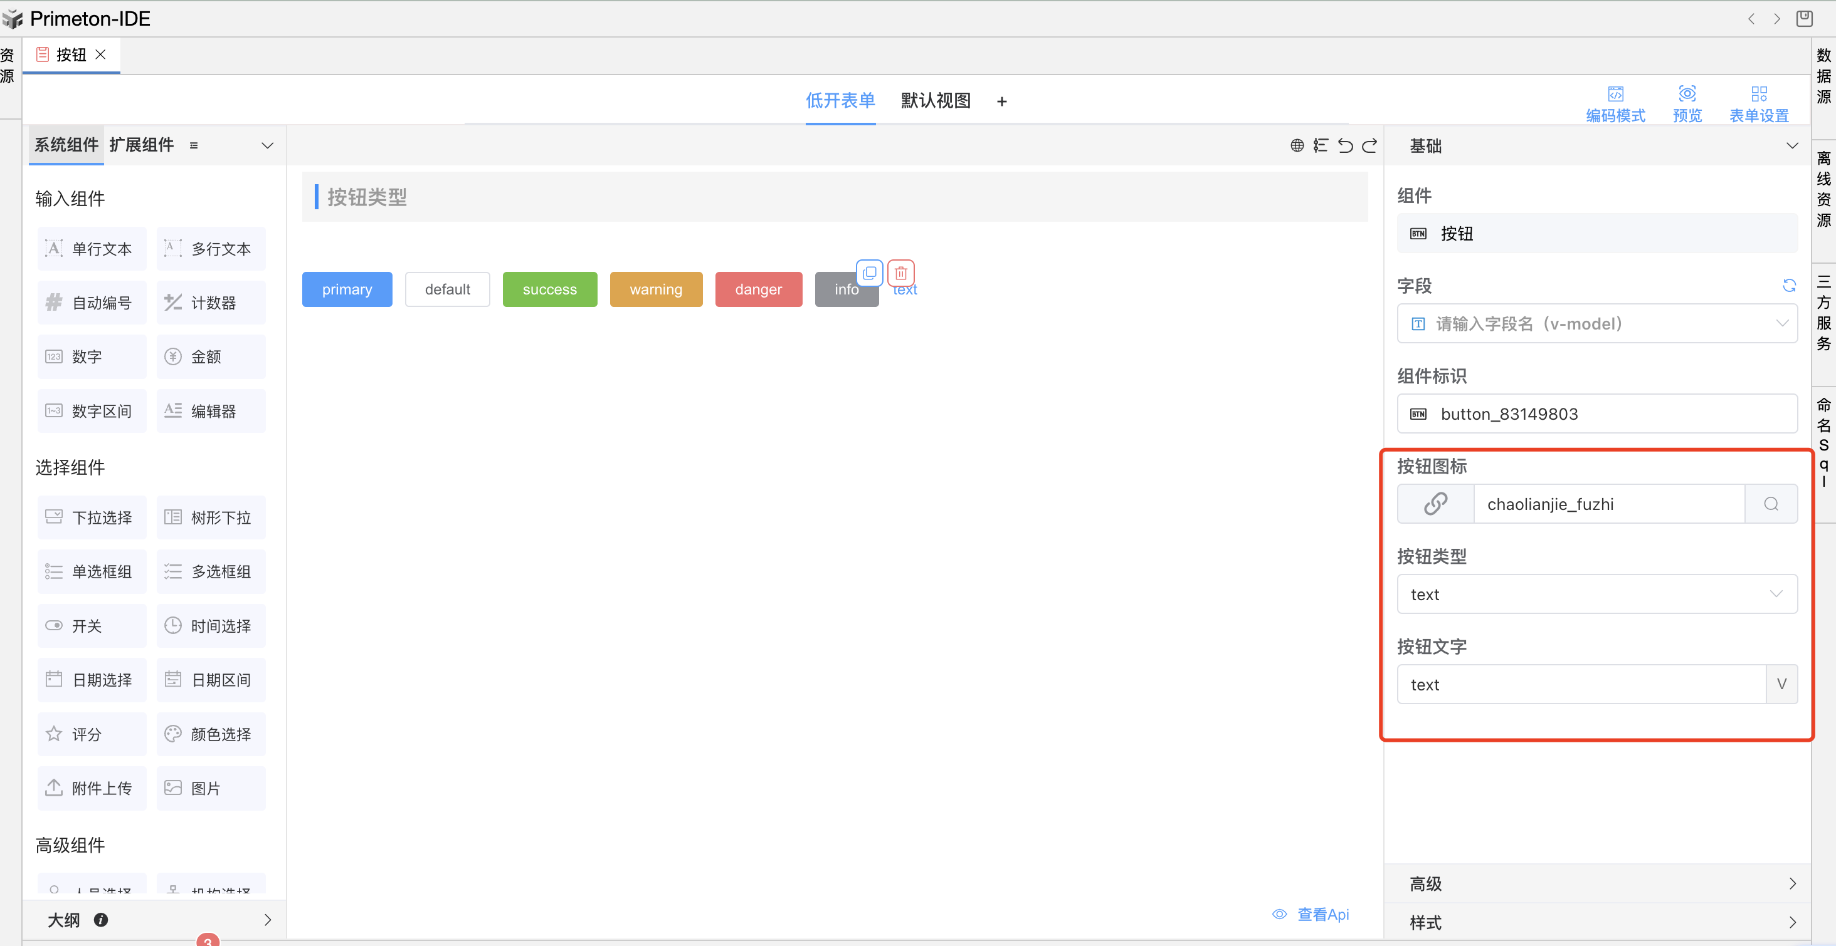
Task: Click the search icon in 按钮图标 field
Action: tap(1770, 504)
